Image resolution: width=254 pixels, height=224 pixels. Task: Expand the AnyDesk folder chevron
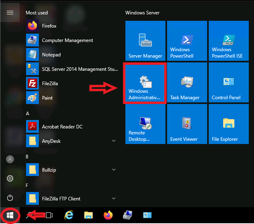(x=114, y=141)
